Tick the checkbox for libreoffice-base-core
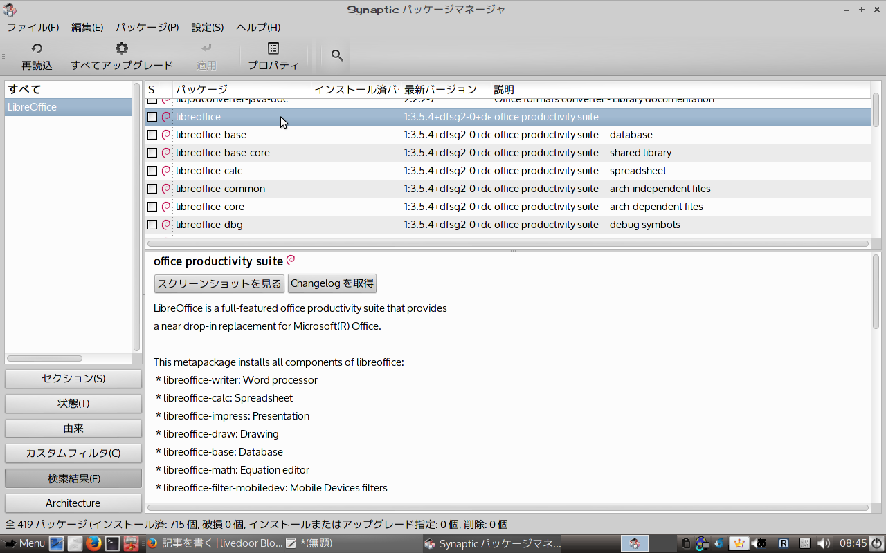Screen dimensions: 886x553 (x=152, y=153)
